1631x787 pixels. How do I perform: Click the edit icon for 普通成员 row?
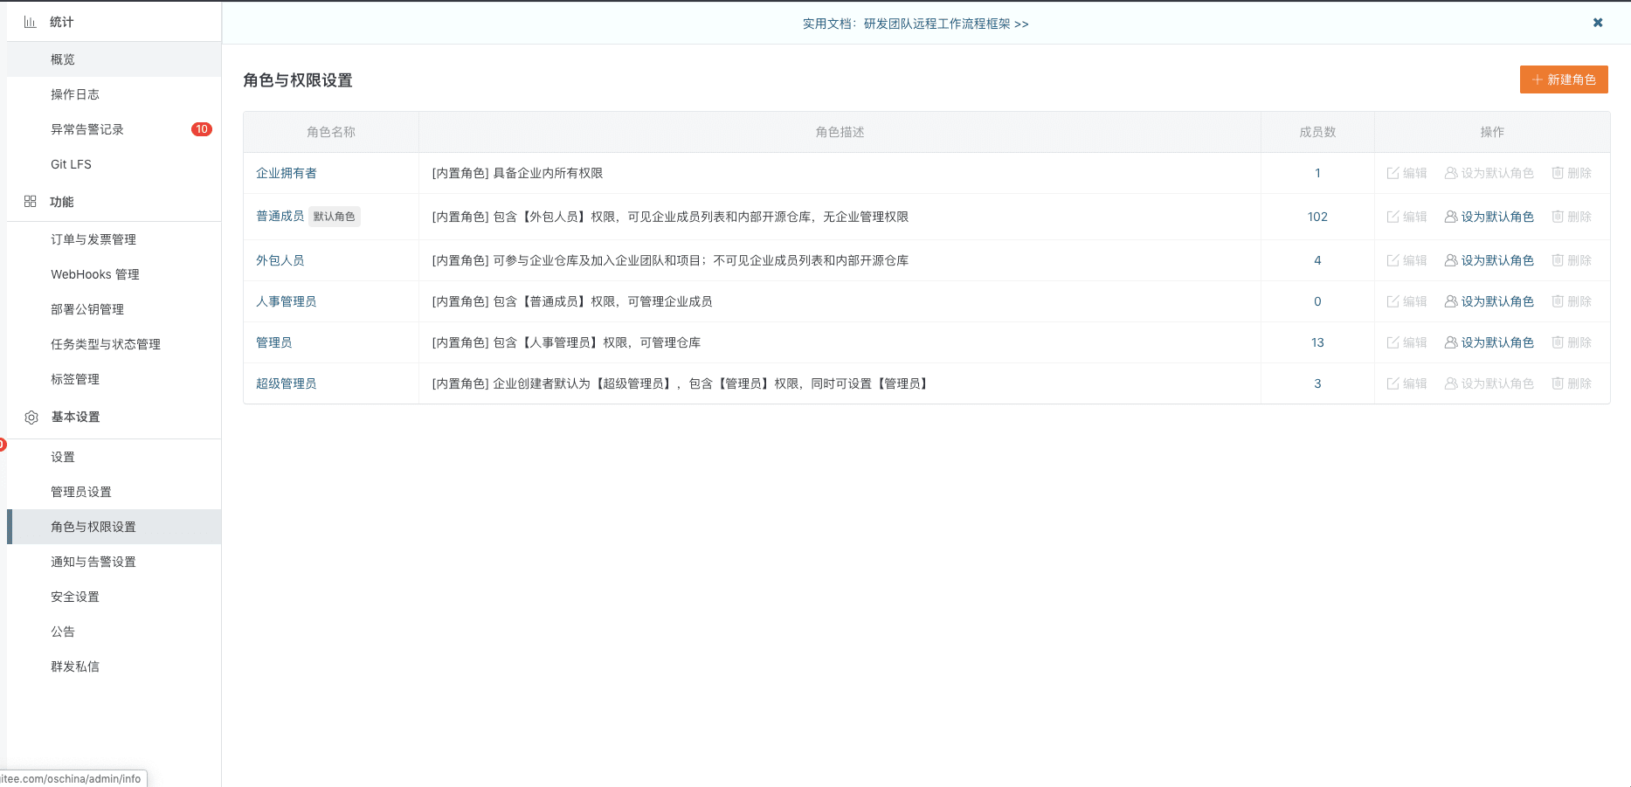tap(1393, 217)
